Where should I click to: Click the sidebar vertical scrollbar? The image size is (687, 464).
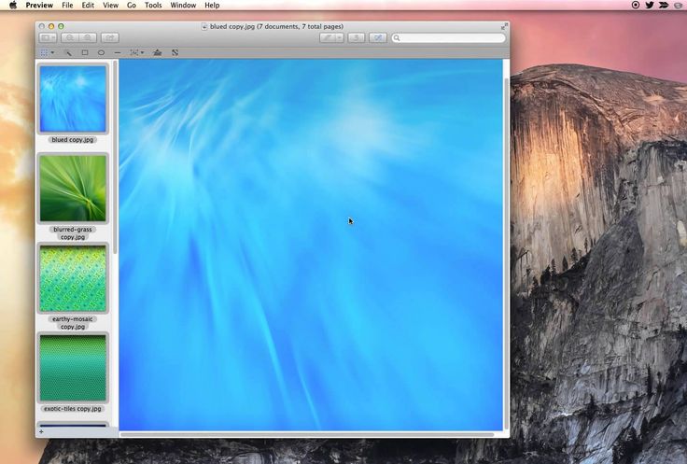115,157
